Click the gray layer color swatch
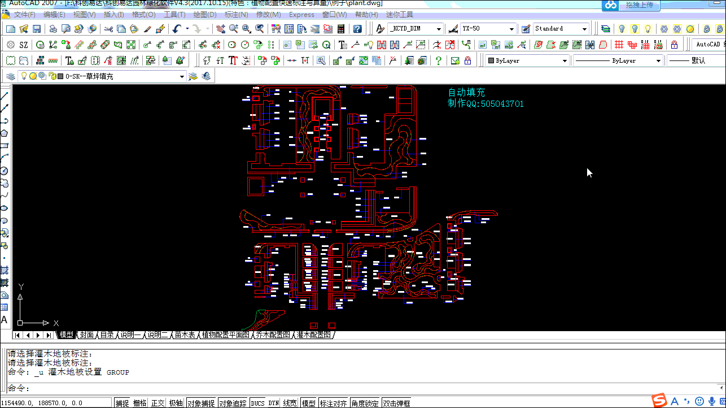 (60, 76)
